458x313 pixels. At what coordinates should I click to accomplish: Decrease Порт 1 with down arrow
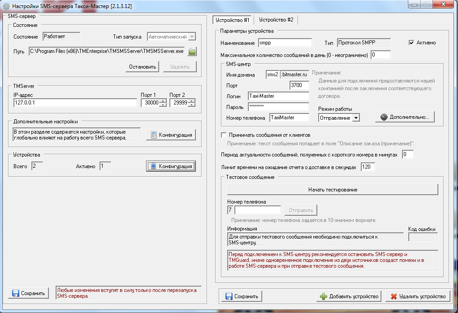click(164, 104)
